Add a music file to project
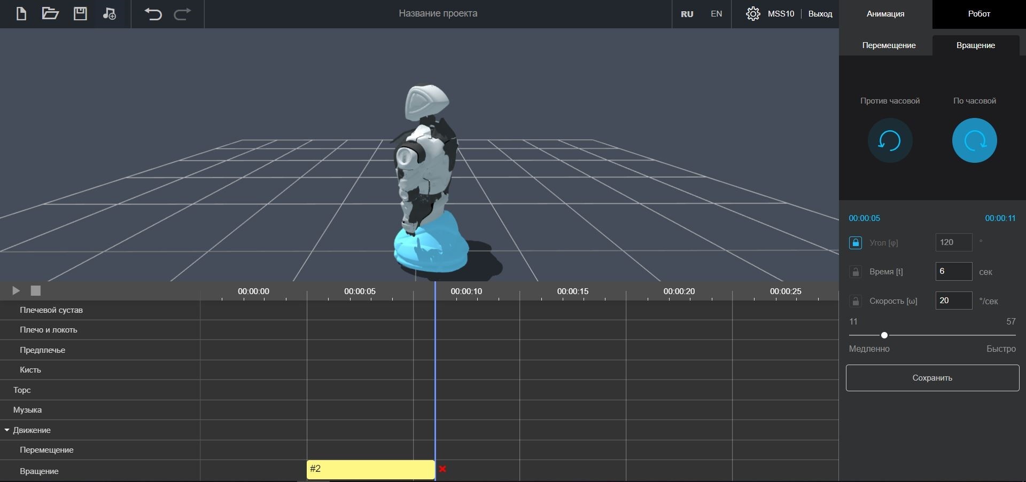Screen dimensions: 1026x482 click(109, 14)
